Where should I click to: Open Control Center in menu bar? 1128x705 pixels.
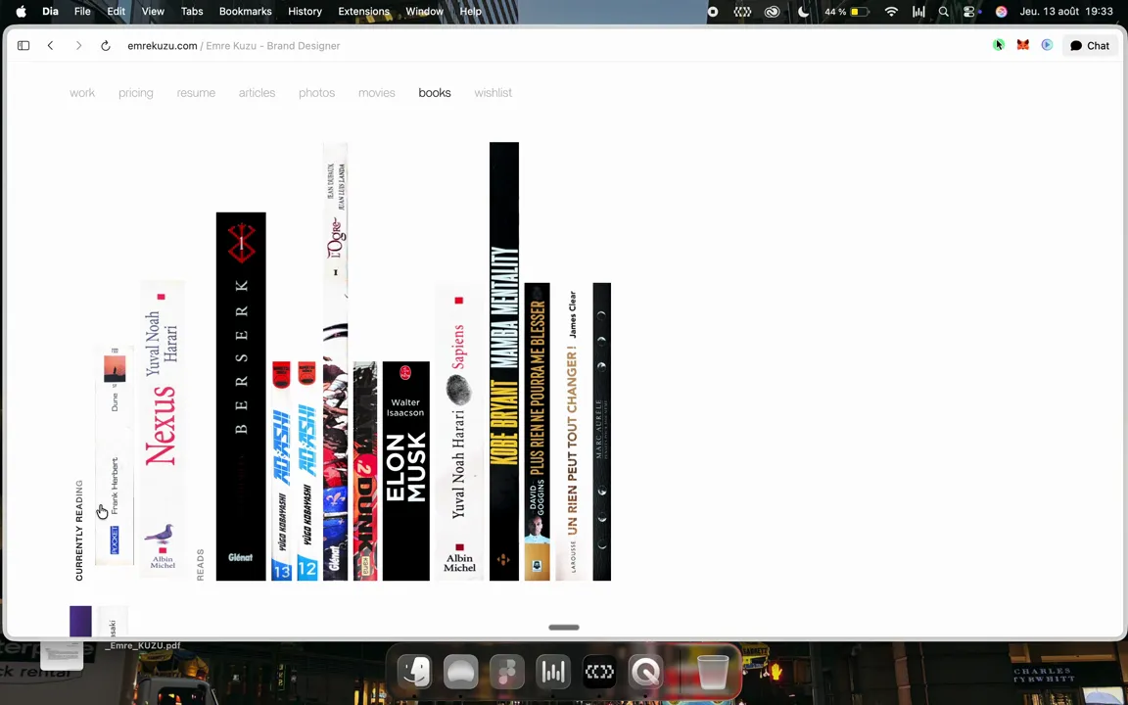(969, 12)
